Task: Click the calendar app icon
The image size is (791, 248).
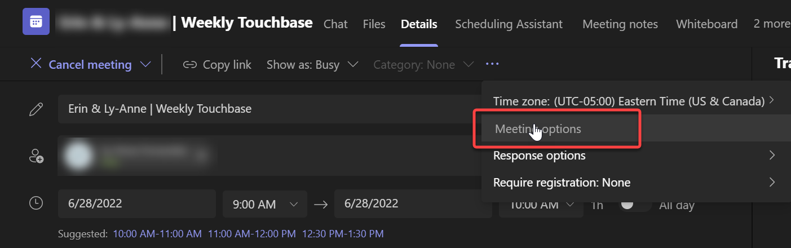Action: pyautogui.click(x=36, y=22)
